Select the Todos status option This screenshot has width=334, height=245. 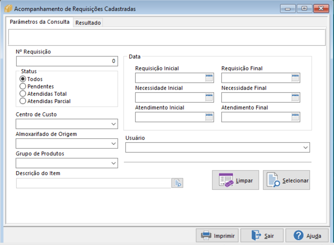click(23, 79)
